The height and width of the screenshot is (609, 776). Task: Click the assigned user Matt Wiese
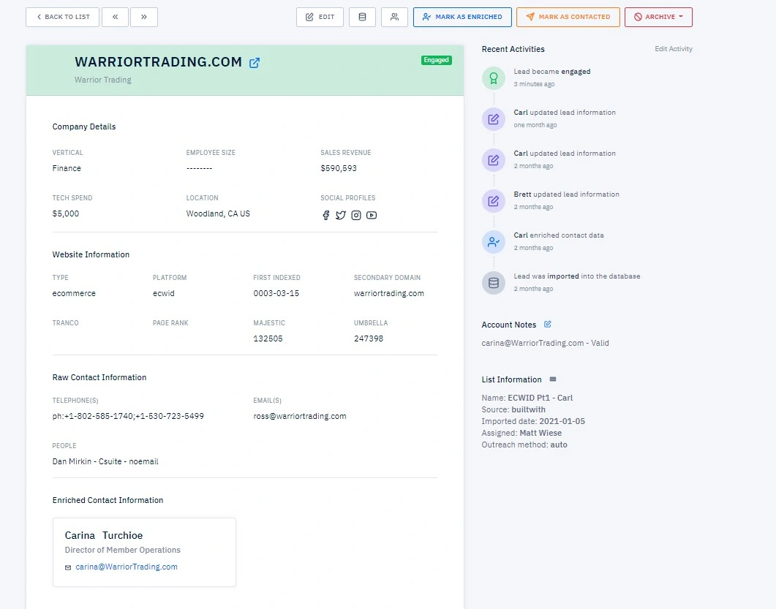(x=540, y=433)
